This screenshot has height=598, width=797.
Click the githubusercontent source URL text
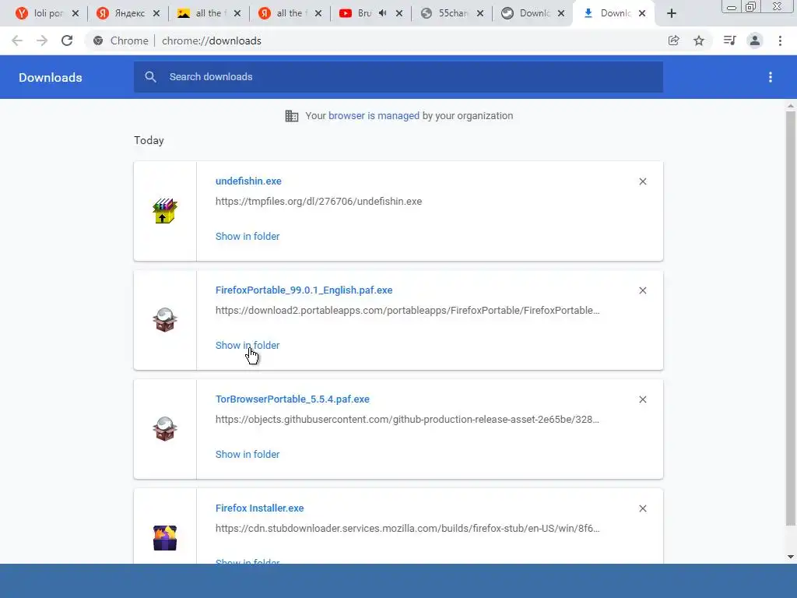(407, 420)
